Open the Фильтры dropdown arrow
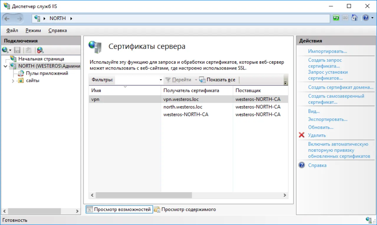377x225 pixels. pyautogui.click(x=161, y=80)
